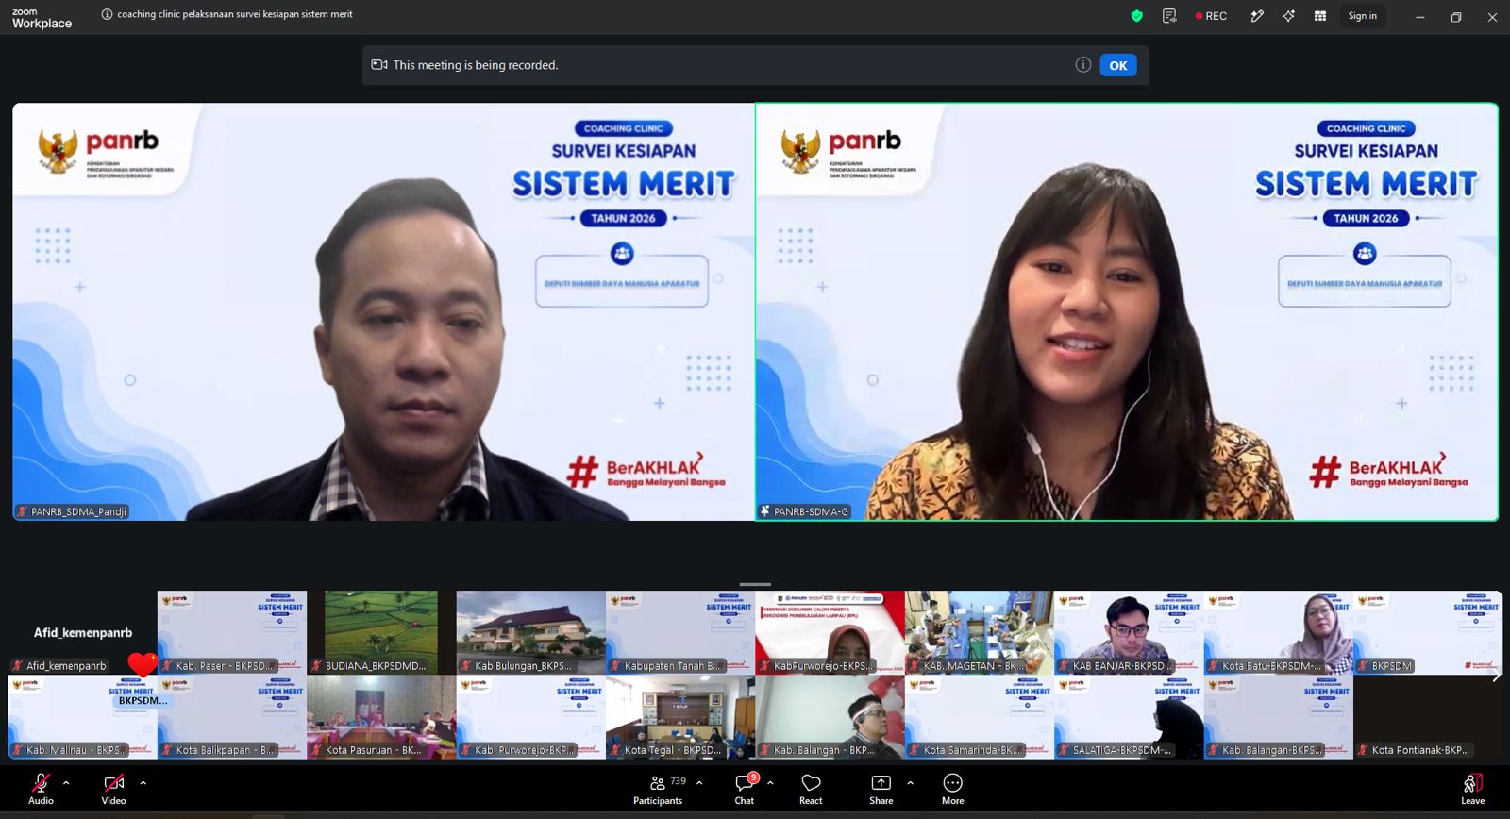Open the notes icon in the title bar
This screenshot has width=1510, height=819.
pos(1169,16)
